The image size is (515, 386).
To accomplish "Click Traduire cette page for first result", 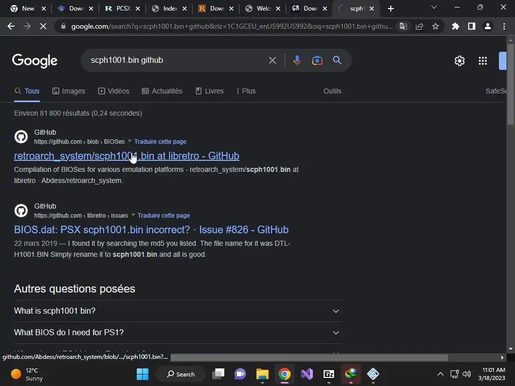I will [x=160, y=141].
